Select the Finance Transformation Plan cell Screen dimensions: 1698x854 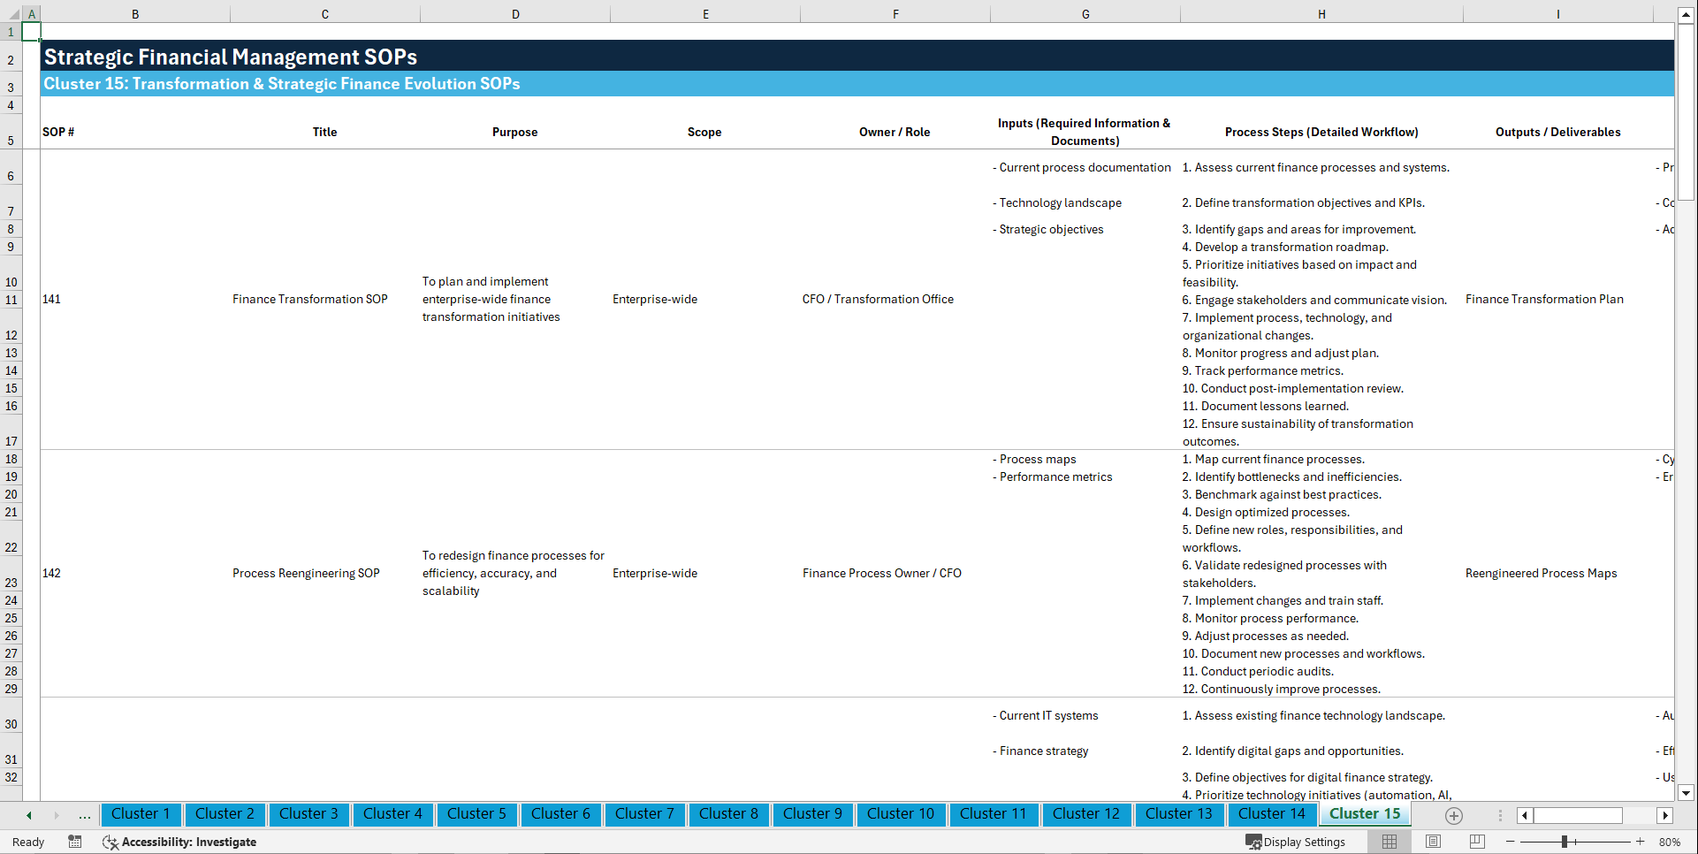click(1544, 299)
